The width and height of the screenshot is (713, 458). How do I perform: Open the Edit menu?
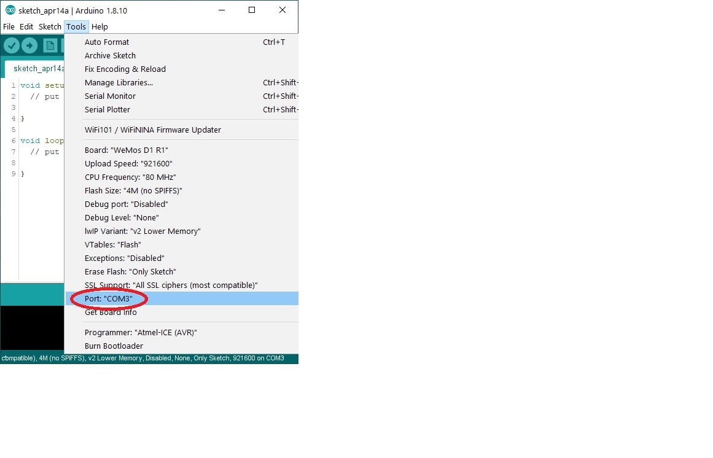tap(26, 26)
